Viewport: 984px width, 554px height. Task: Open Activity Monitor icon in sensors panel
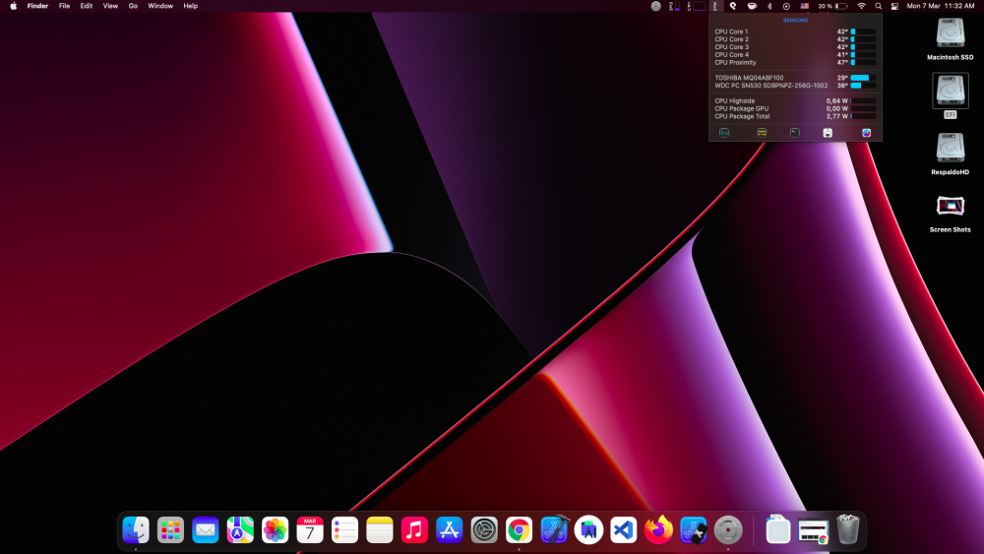tap(724, 133)
